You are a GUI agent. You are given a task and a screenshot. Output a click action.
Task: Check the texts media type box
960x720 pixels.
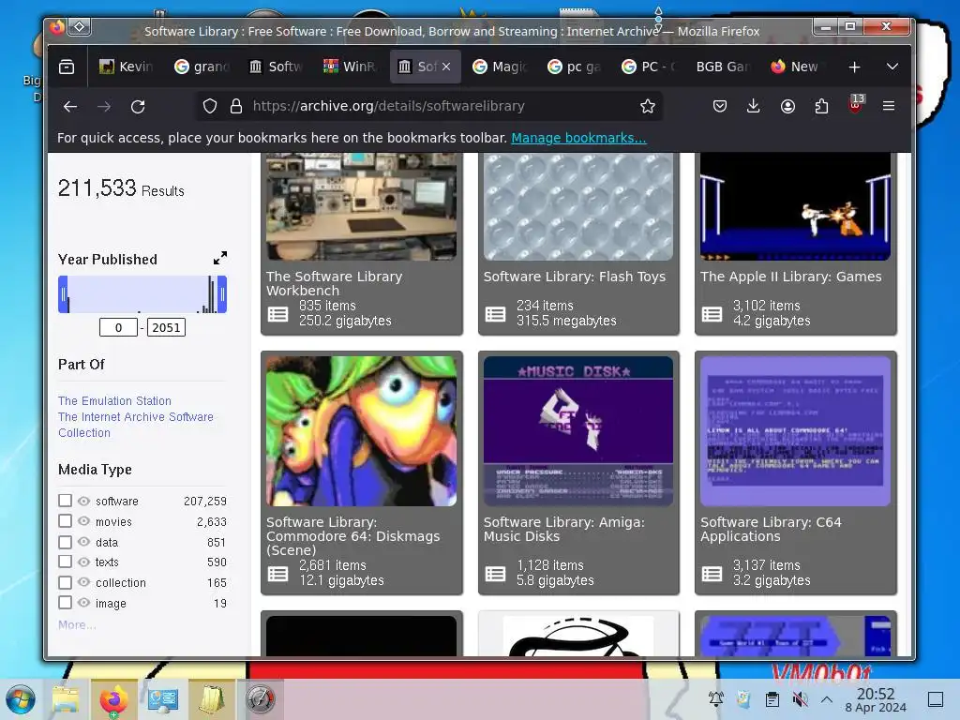pos(65,562)
